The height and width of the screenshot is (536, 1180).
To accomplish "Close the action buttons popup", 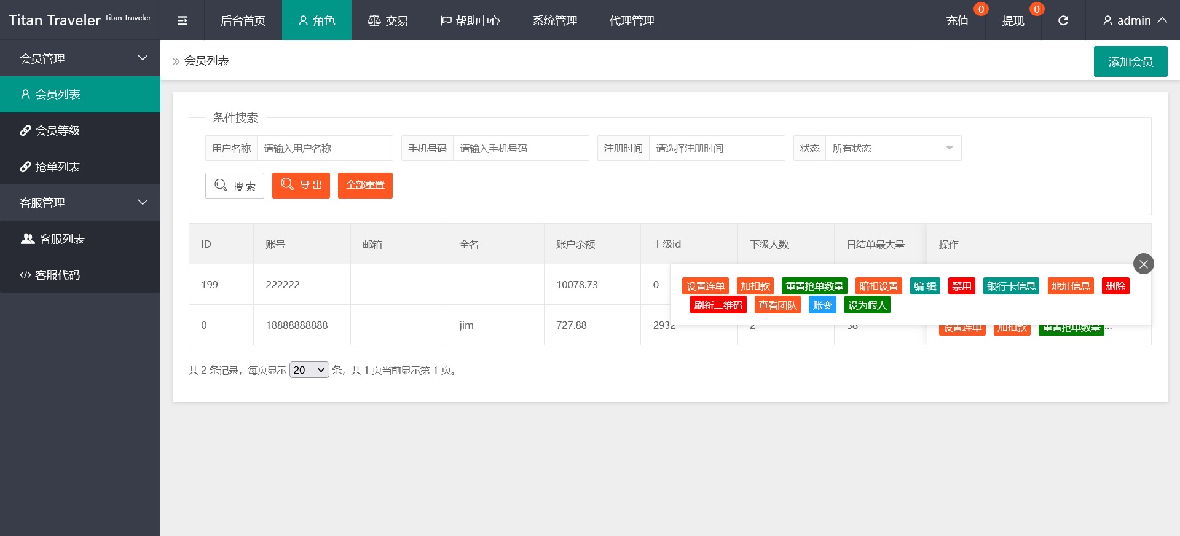I will (x=1143, y=264).
